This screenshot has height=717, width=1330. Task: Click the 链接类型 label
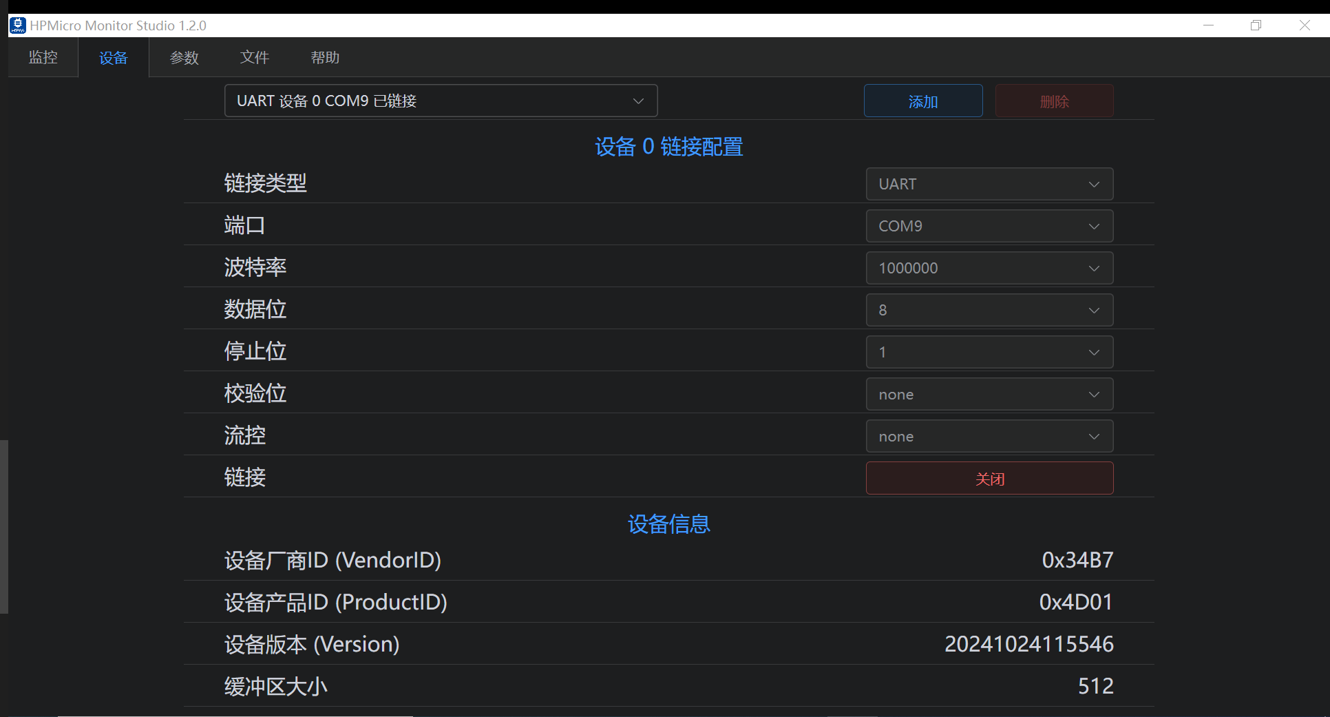click(x=266, y=183)
